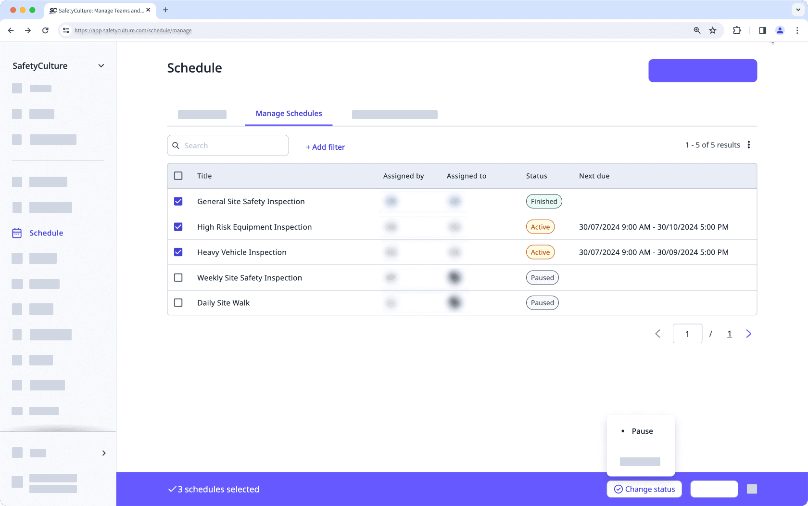The image size is (808, 506).
Task: Click the check-circle icon on Change status
Action: point(618,489)
